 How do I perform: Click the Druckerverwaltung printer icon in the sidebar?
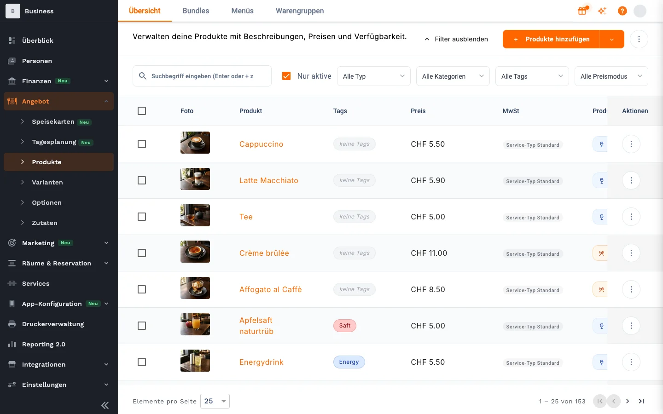click(x=12, y=324)
